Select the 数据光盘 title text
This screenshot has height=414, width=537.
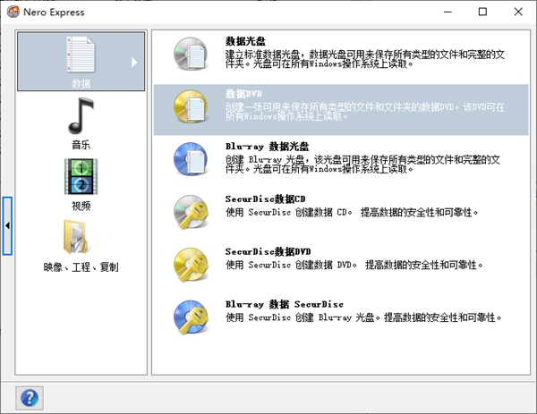(x=248, y=41)
